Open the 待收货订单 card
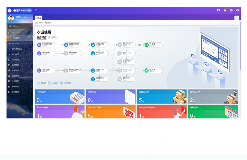The image size is (247, 160). (x=162, y=96)
